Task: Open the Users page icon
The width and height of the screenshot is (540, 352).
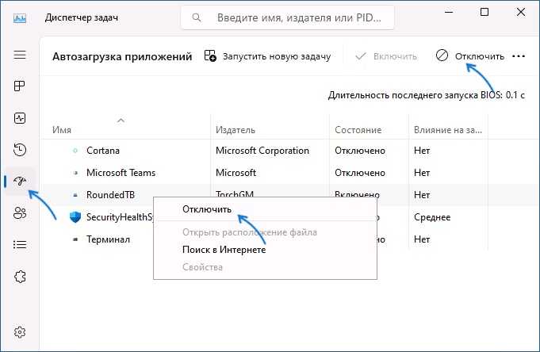Action: coord(20,212)
